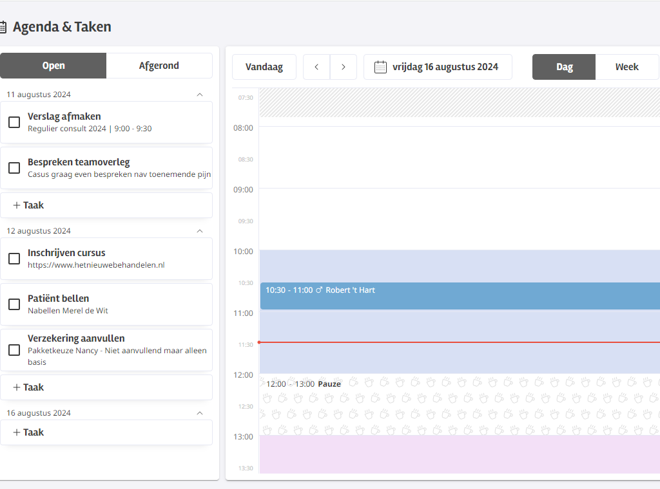Collapse the 12 augustus 2024 task group
The width and height of the screenshot is (660, 489).
200,231
